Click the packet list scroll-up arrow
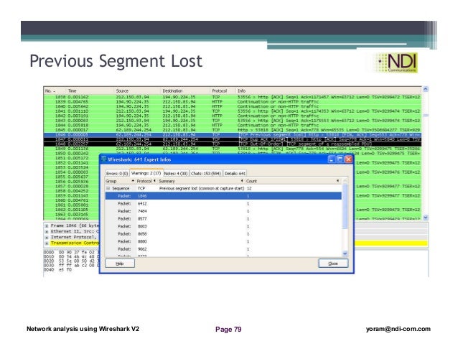Image resolution: width=458 pixels, height=354 pixels. click(x=426, y=89)
